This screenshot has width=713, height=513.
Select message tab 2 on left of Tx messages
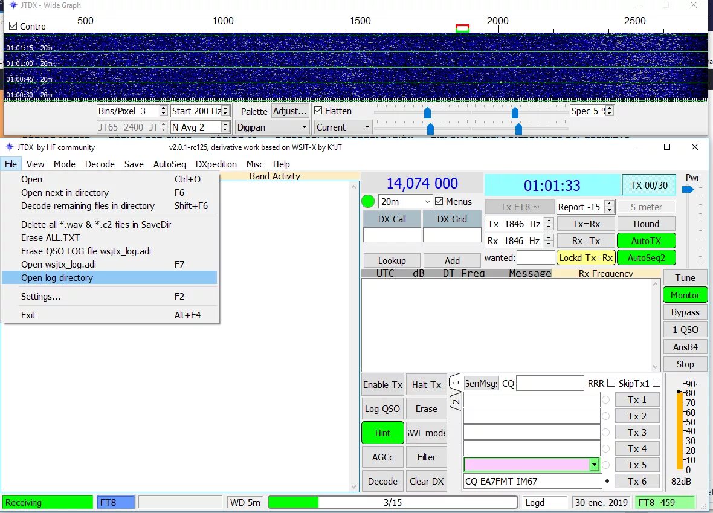[456, 402]
